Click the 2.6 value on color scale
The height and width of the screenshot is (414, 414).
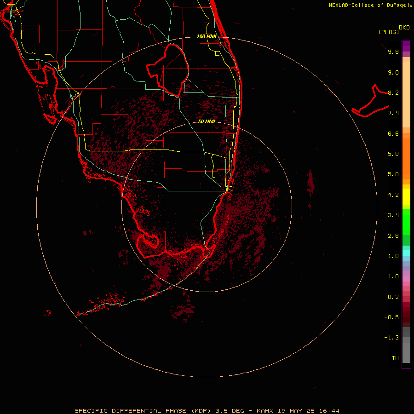(x=393, y=236)
